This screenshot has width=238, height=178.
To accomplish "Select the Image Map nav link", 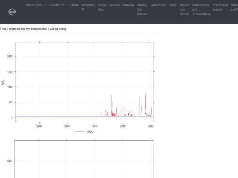I will point(102,7).
